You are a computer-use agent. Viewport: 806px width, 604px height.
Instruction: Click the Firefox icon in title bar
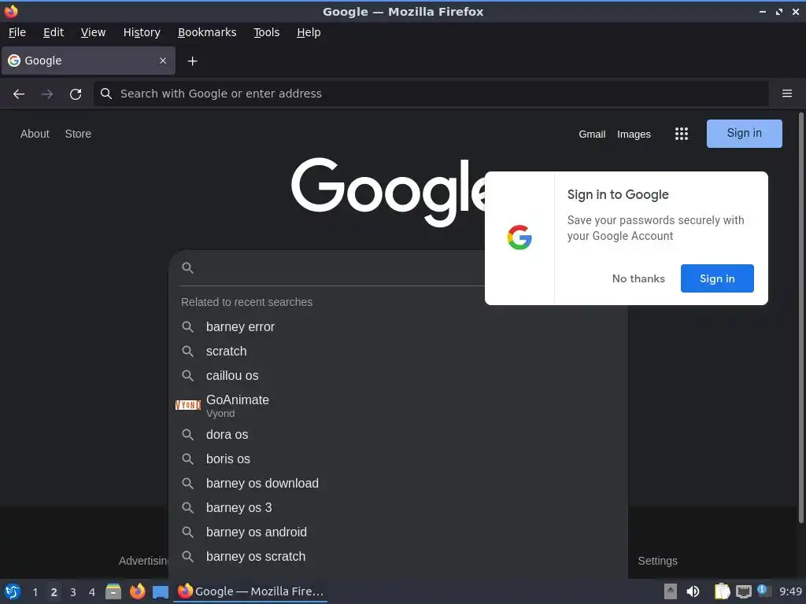point(11,11)
